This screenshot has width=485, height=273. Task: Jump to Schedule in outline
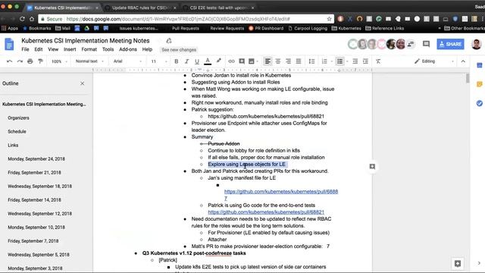[17, 131]
